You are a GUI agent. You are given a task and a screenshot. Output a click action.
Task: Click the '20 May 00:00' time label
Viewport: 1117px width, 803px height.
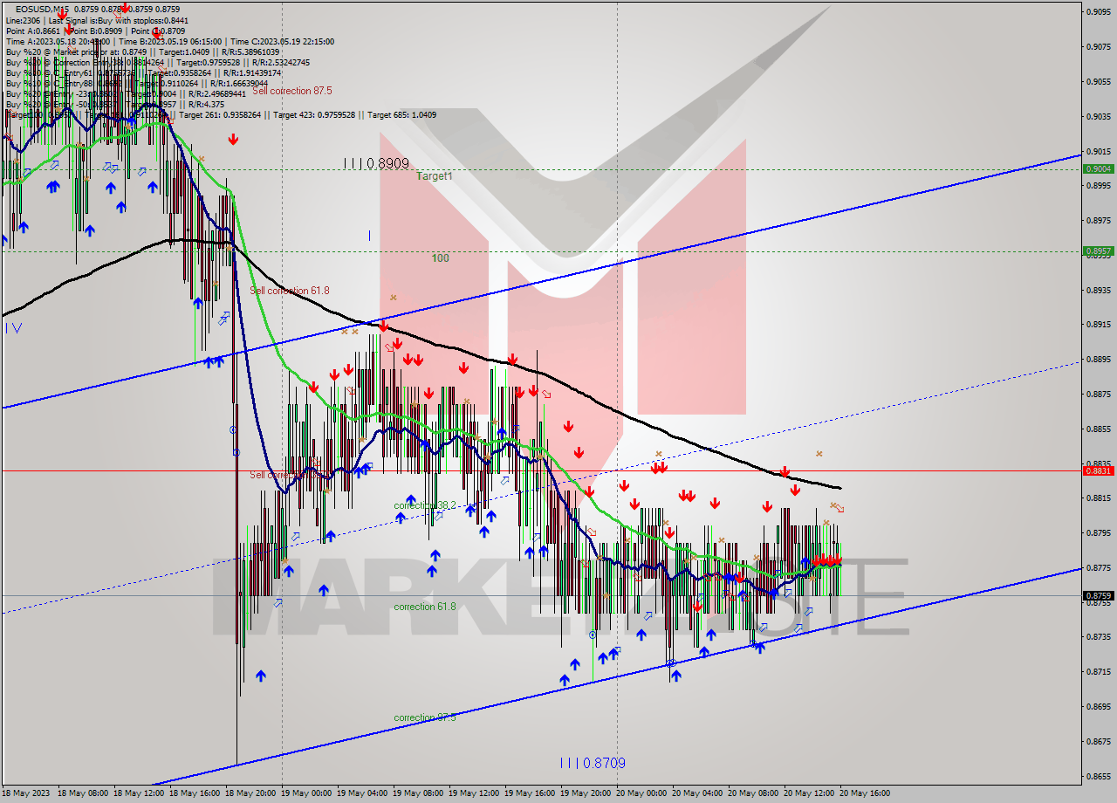pyautogui.click(x=642, y=793)
